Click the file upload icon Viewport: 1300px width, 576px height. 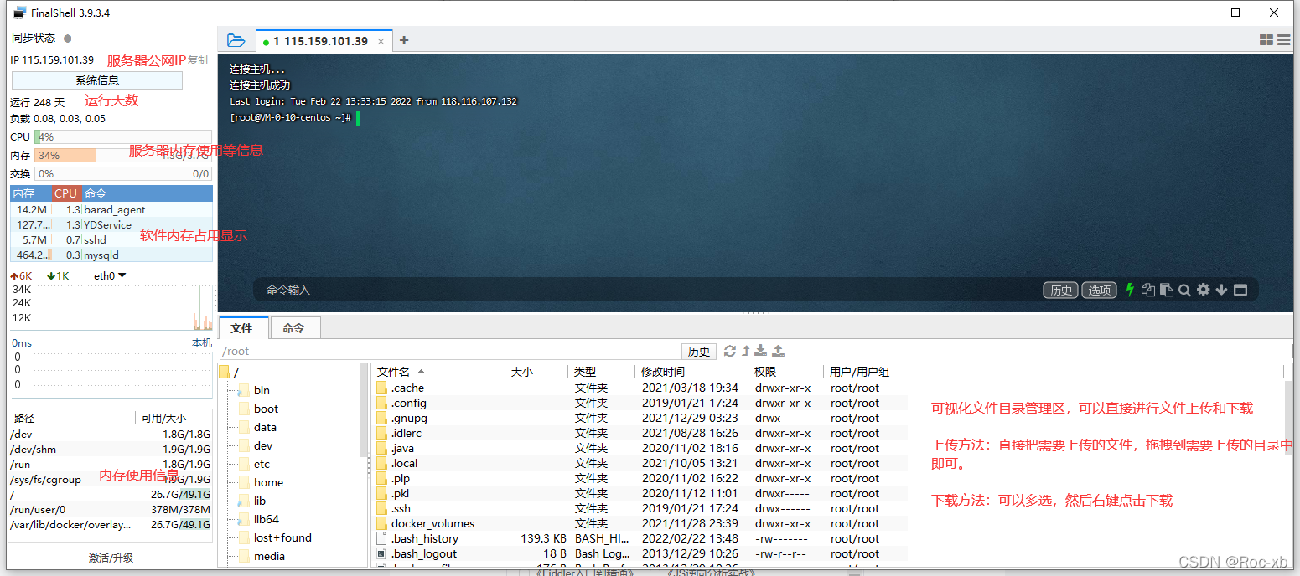tap(778, 351)
